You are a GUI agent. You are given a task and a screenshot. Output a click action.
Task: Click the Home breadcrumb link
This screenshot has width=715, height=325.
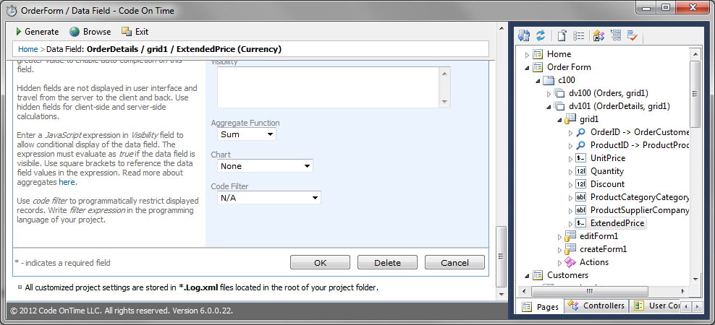[x=27, y=49]
